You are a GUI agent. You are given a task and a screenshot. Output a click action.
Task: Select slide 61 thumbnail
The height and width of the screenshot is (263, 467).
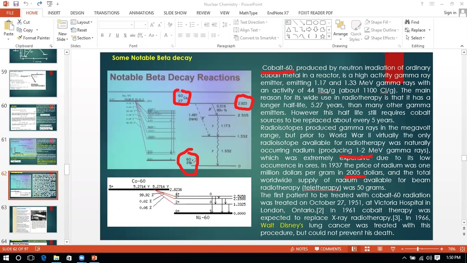point(33,152)
